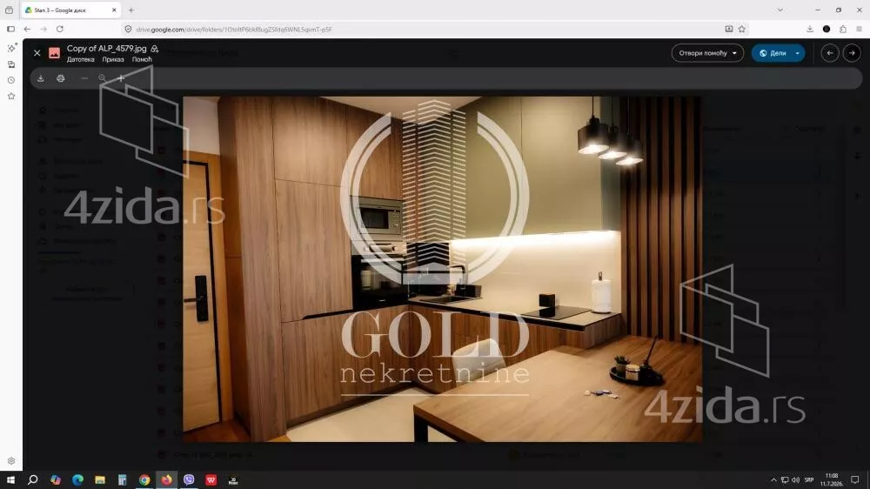870x489 pixels.
Task: Reset zoom with the magnifier icon
Action: click(102, 78)
